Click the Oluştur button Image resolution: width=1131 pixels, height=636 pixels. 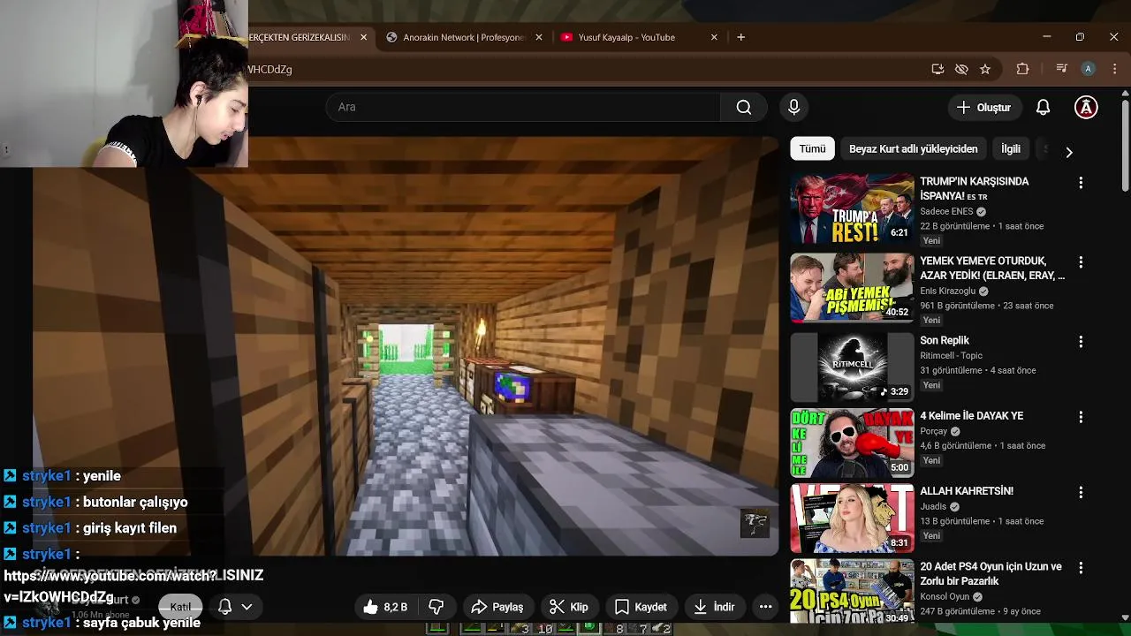click(x=983, y=107)
